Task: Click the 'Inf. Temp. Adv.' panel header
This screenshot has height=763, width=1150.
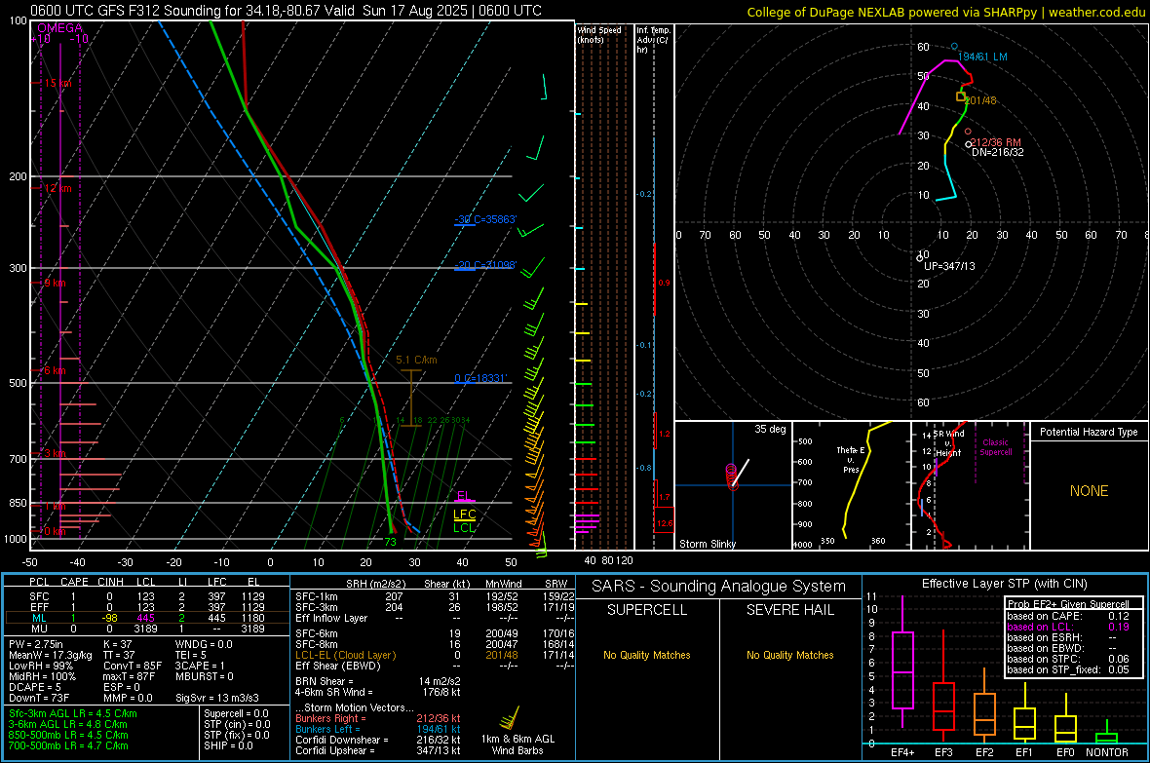Action: click(x=654, y=40)
